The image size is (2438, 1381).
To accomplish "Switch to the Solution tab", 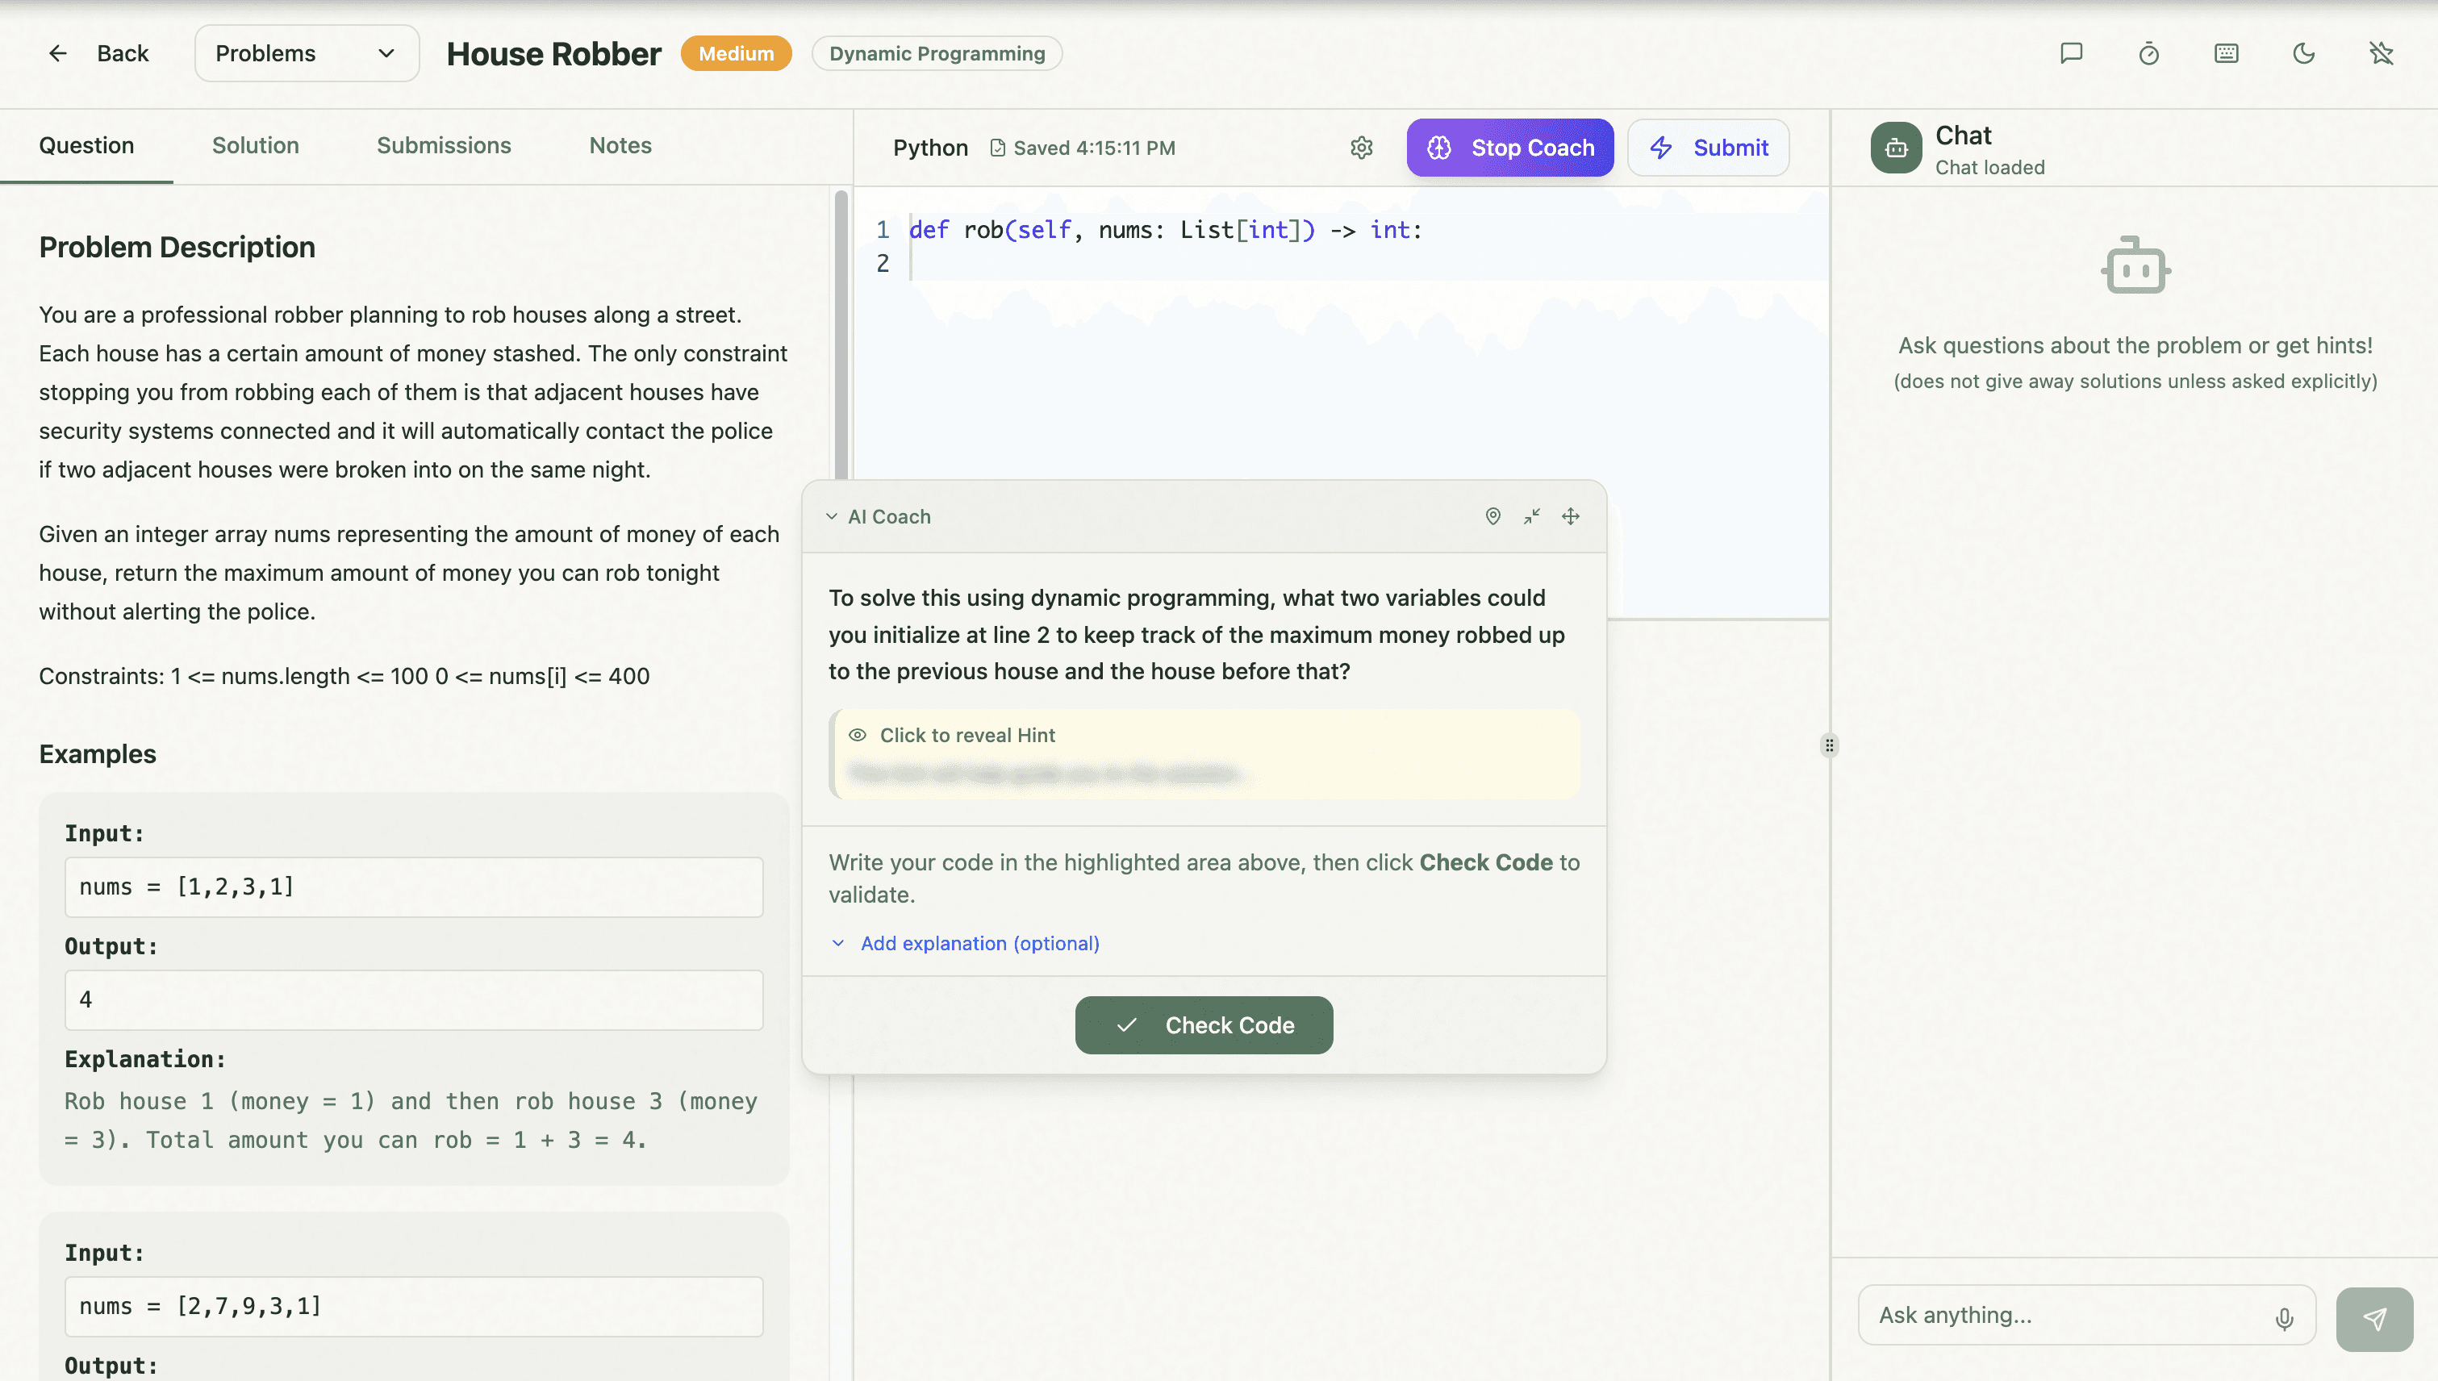I will [255, 145].
